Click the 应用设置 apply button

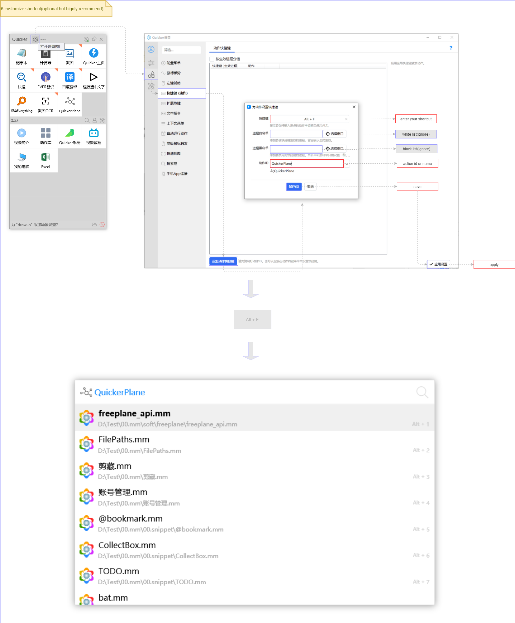pyautogui.click(x=438, y=264)
